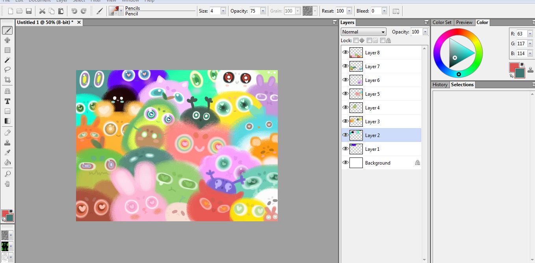This screenshot has height=263, width=535.
Task: Open the Normal blend mode dropdown
Action: tap(364, 32)
